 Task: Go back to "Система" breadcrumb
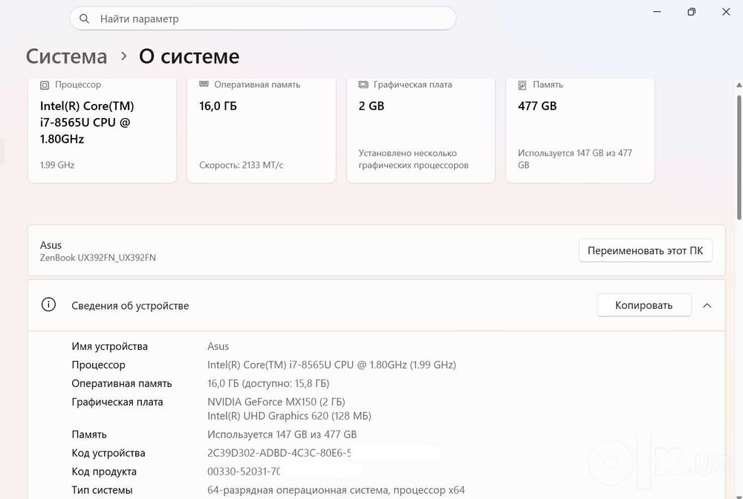tap(66, 56)
